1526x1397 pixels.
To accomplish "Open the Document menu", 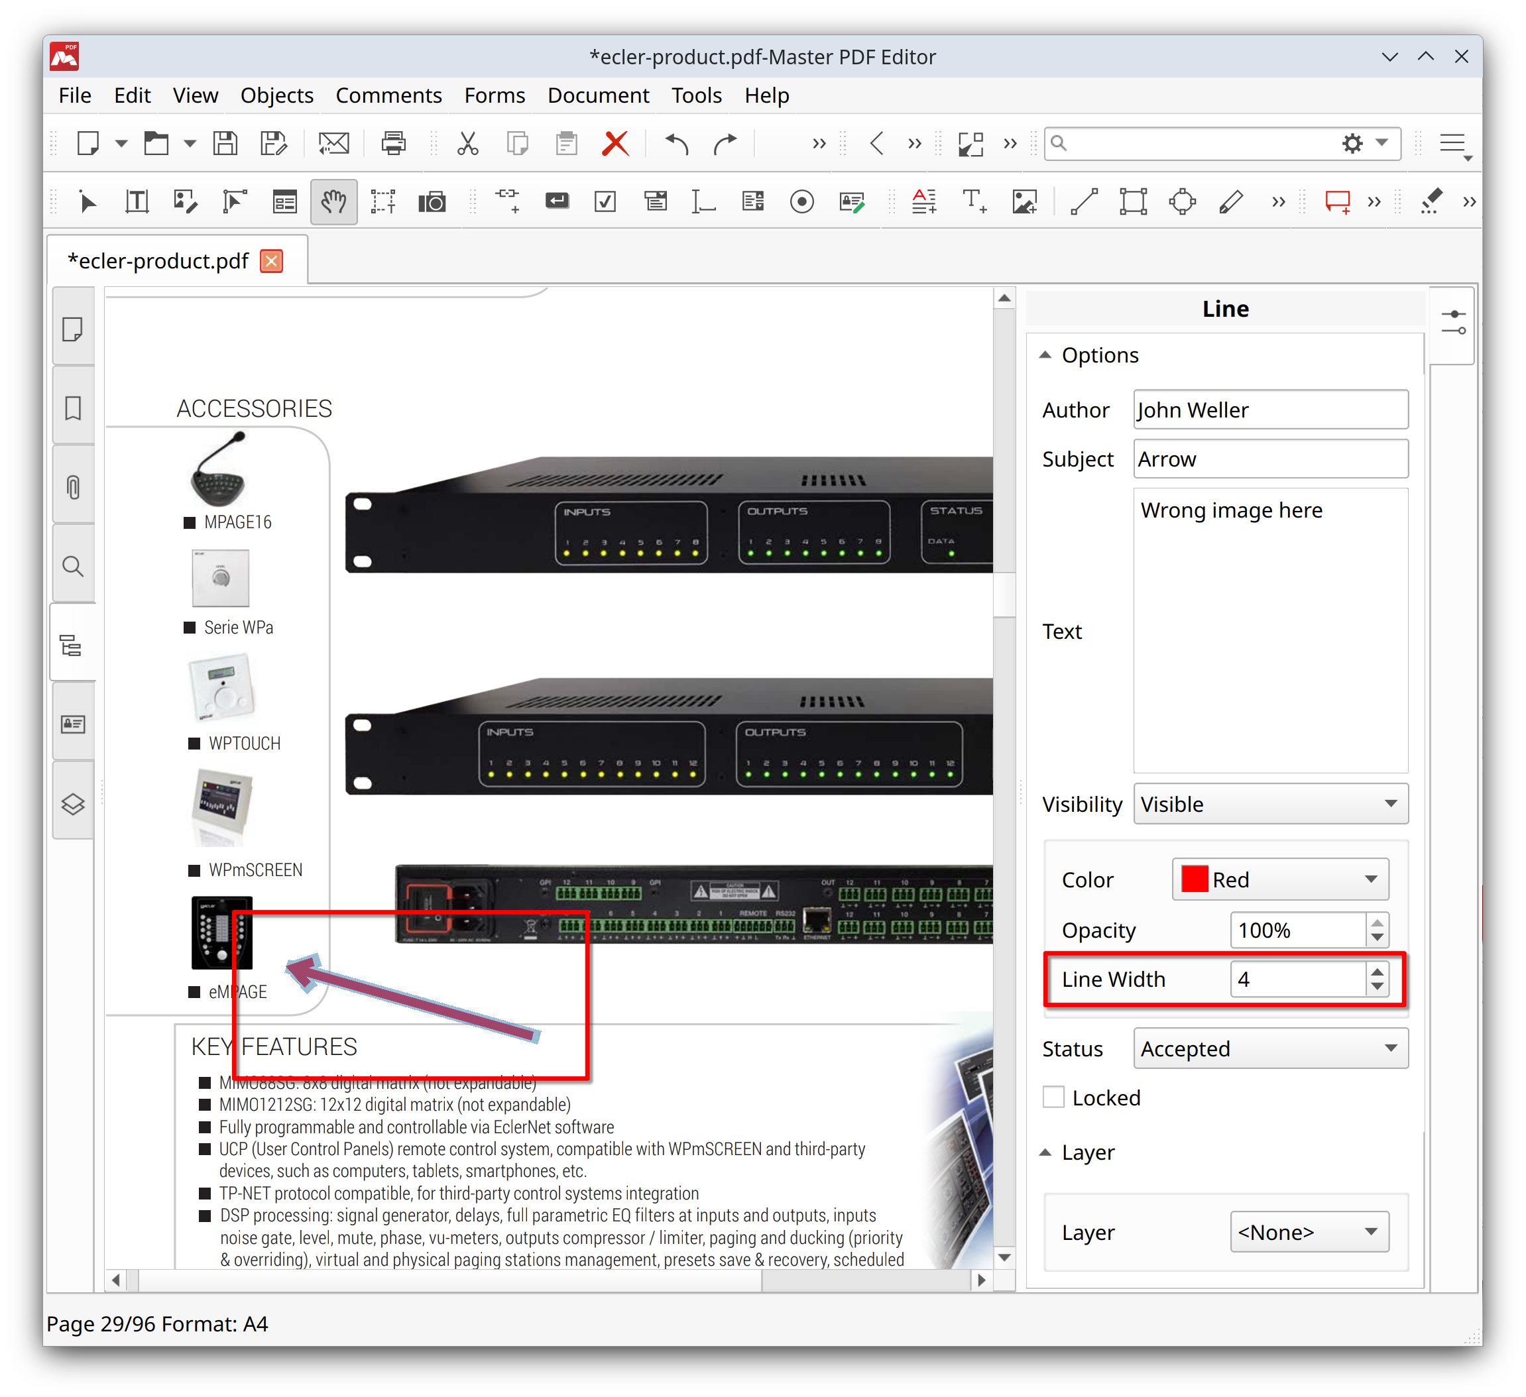I will tap(598, 95).
